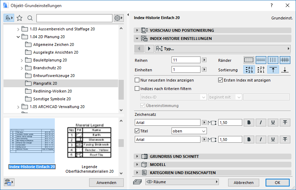The image size is (296, 190).
Task: Choose descending Z-A sorting icon
Action: [x=261, y=70]
